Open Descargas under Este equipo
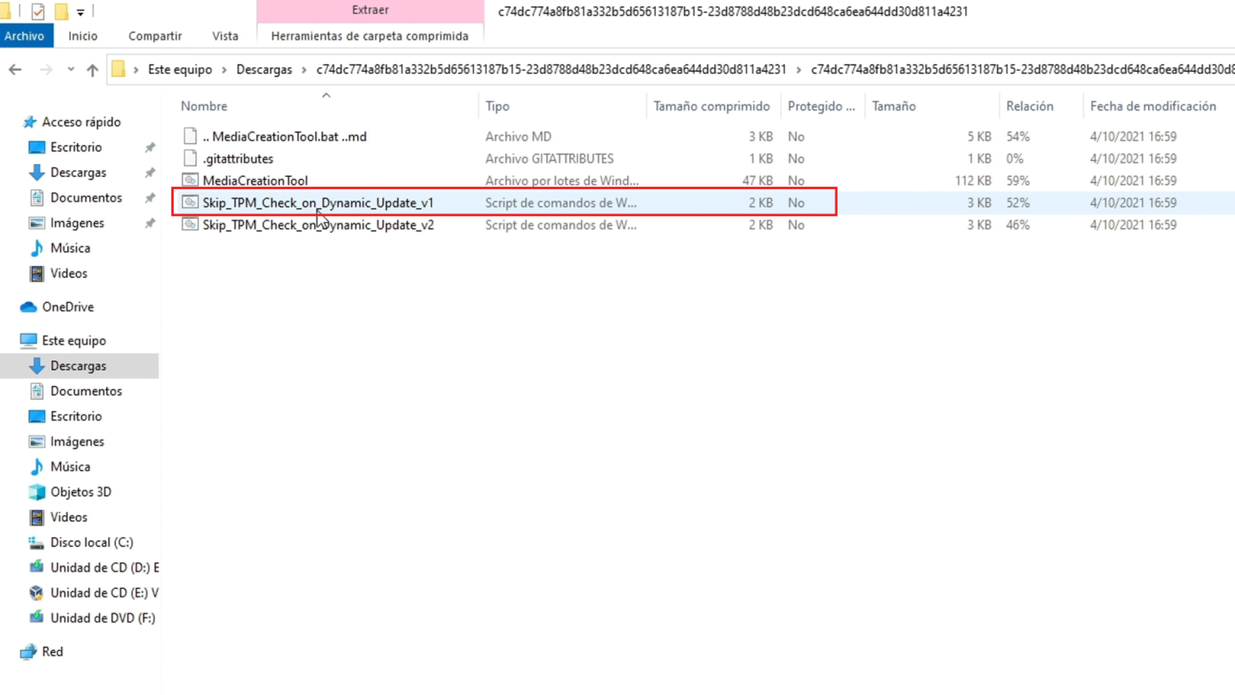The image size is (1235, 695). point(78,366)
